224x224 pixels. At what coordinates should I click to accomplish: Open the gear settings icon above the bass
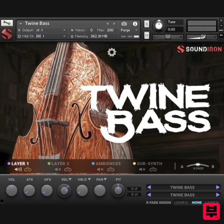pyautogui.click(x=112, y=52)
